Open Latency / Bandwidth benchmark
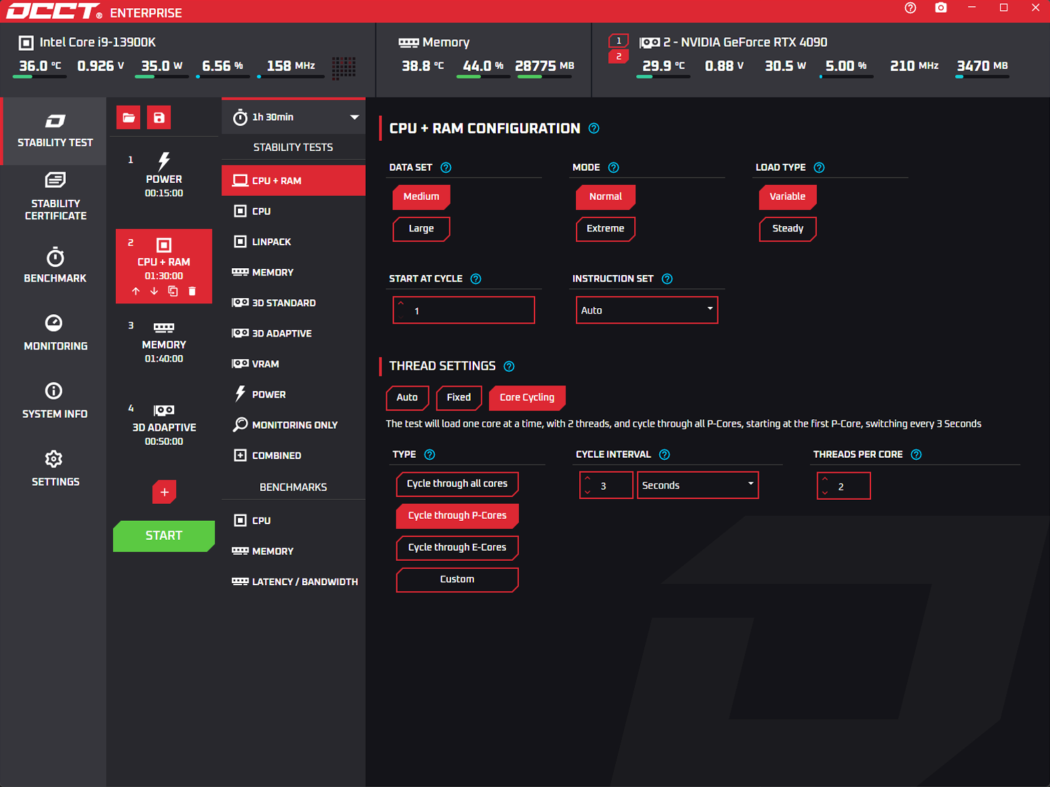1050x787 pixels. coord(293,582)
